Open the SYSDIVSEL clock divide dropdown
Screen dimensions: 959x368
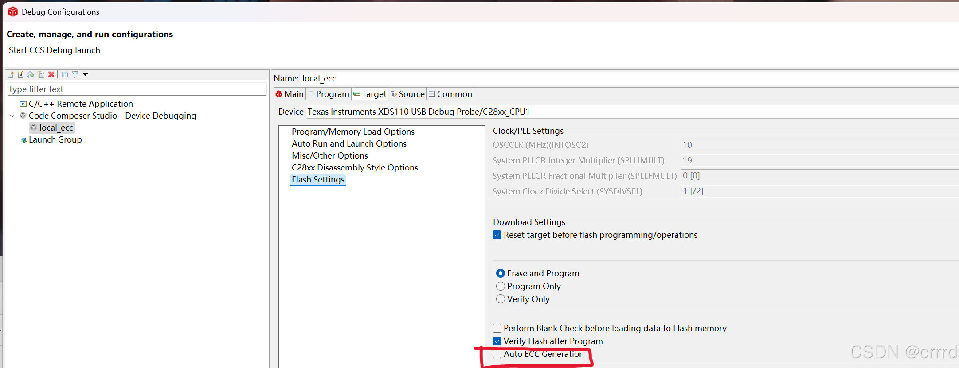(820, 191)
